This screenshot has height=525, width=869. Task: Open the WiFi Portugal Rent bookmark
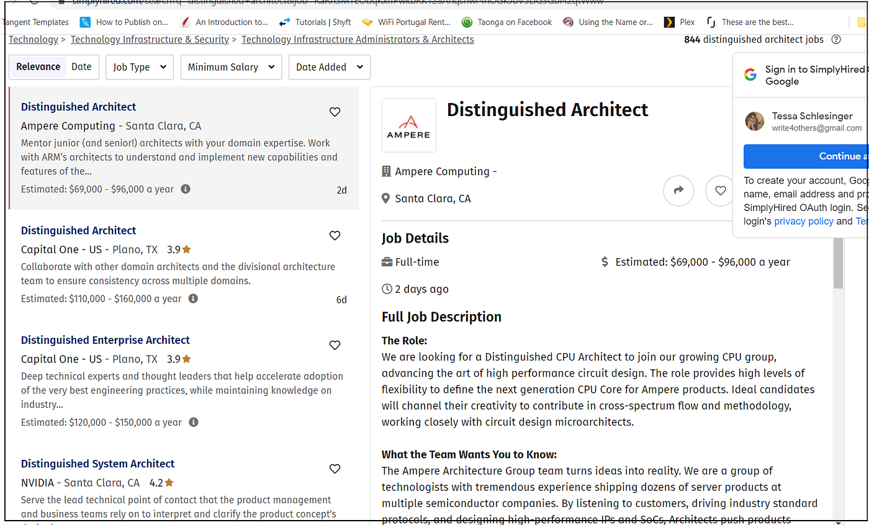[406, 22]
